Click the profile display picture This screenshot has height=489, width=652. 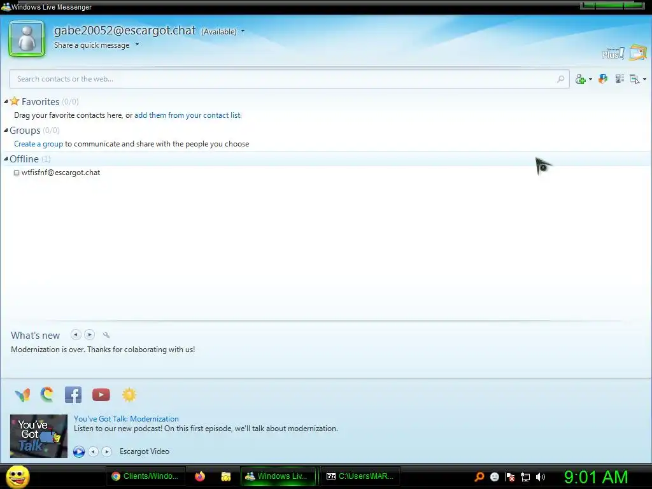(x=27, y=38)
